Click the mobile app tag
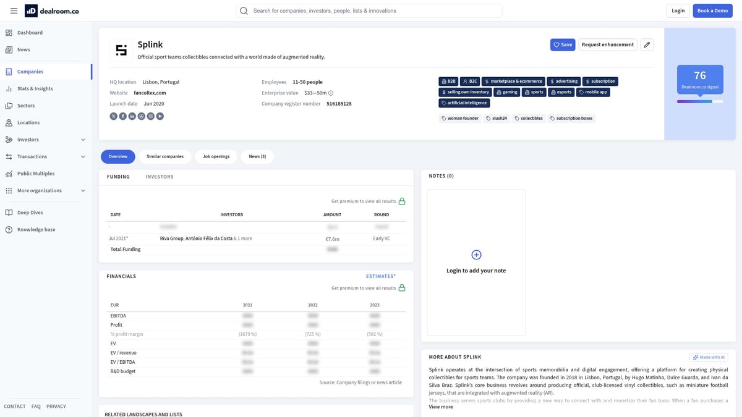Image resolution: width=742 pixels, height=417 pixels. 593,92
